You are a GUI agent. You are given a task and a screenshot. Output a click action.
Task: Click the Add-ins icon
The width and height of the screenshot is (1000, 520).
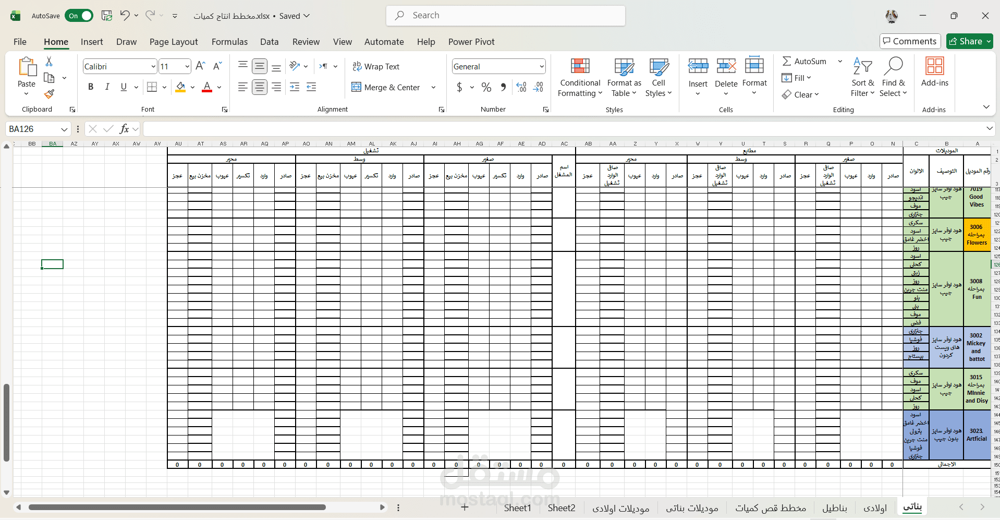934,66
